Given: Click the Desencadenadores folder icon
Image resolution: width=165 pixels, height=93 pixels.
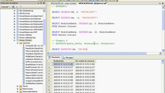Looking at the screenshot, I should pyautogui.click(x=21, y=91).
